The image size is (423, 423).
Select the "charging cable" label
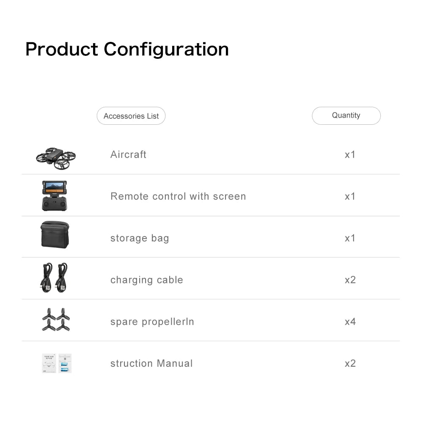147,280
